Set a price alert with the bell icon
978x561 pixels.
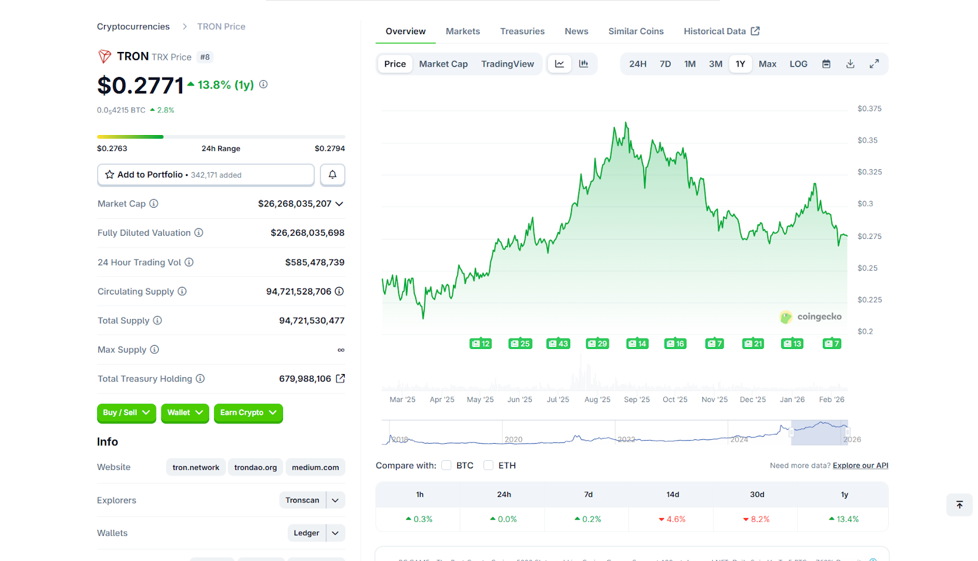point(333,175)
